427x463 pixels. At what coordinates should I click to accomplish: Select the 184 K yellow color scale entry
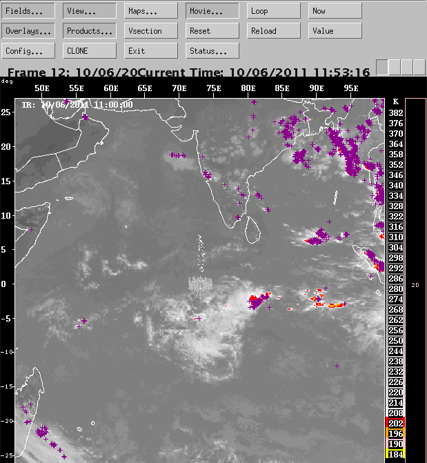396,455
